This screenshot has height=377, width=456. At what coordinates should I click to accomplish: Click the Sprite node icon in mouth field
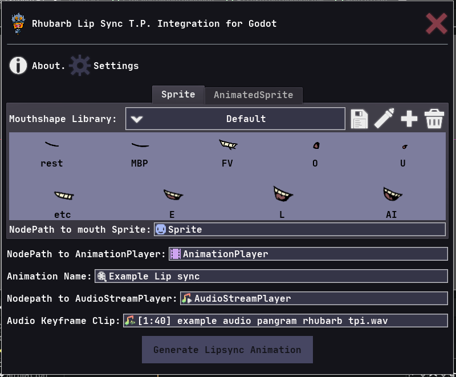click(x=161, y=229)
